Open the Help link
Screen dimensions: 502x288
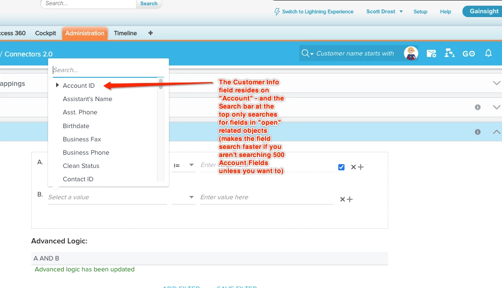(x=445, y=11)
